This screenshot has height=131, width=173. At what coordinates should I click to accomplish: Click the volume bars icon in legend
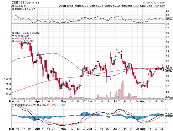13,41
